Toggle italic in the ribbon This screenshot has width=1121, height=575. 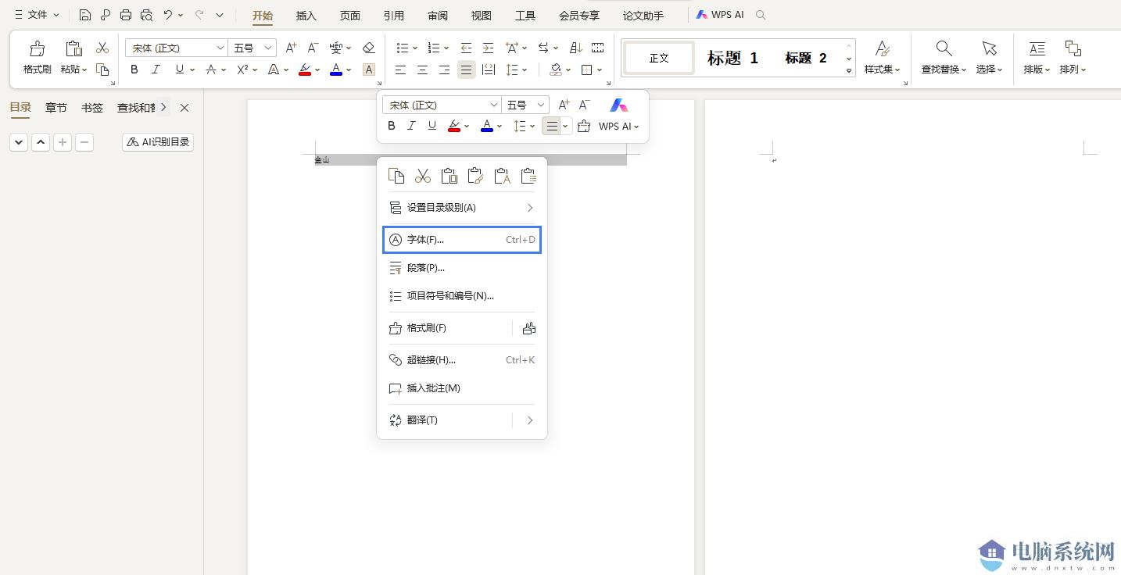pyautogui.click(x=156, y=70)
